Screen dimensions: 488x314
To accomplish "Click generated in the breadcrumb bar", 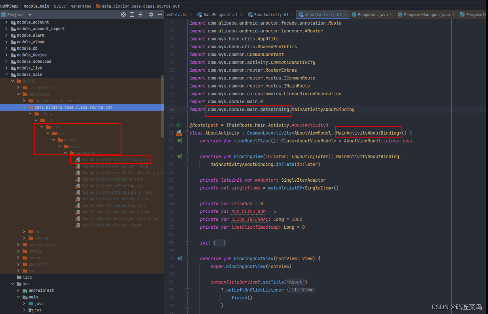I will [x=81, y=6].
